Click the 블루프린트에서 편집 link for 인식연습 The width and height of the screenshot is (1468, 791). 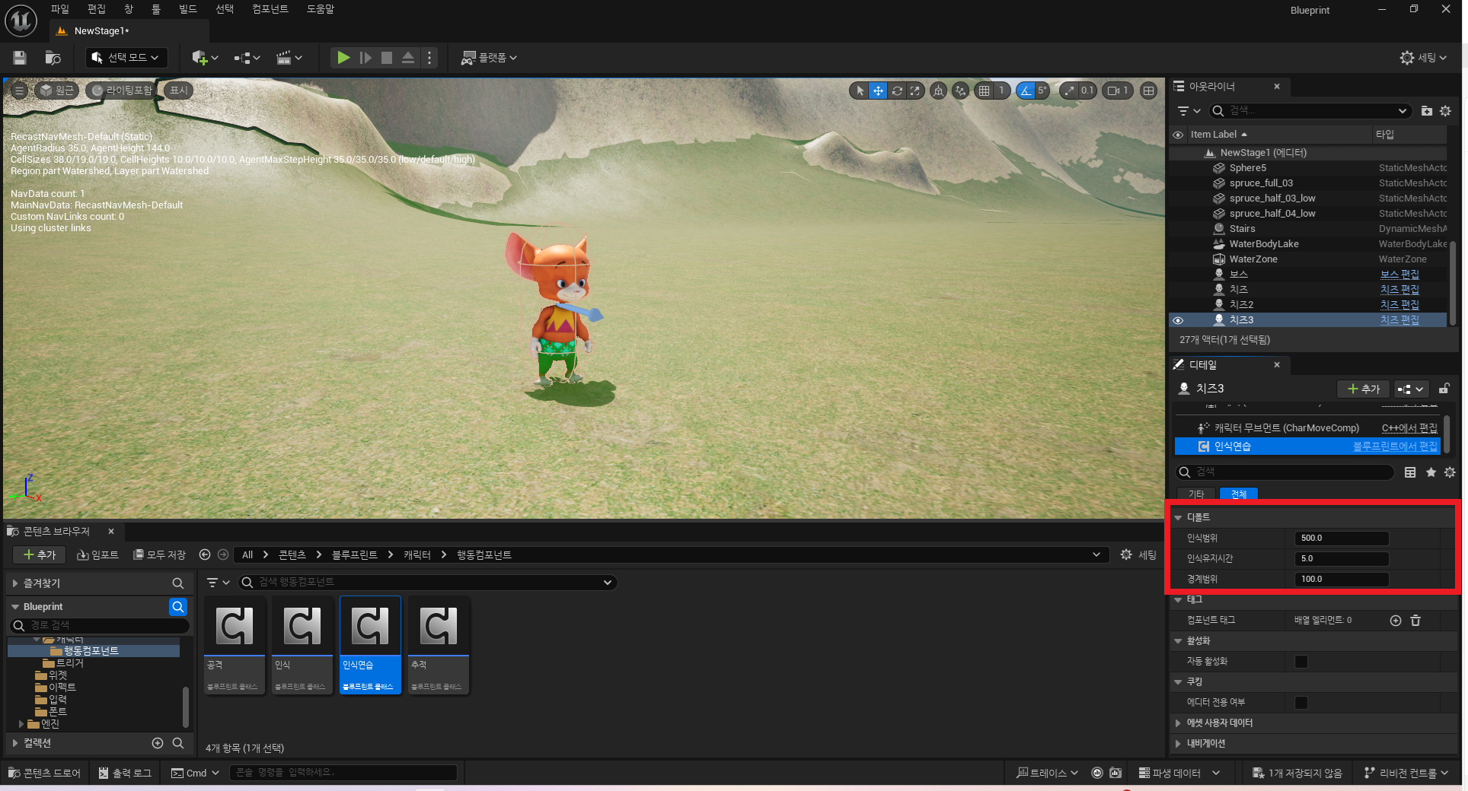pos(1395,446)
